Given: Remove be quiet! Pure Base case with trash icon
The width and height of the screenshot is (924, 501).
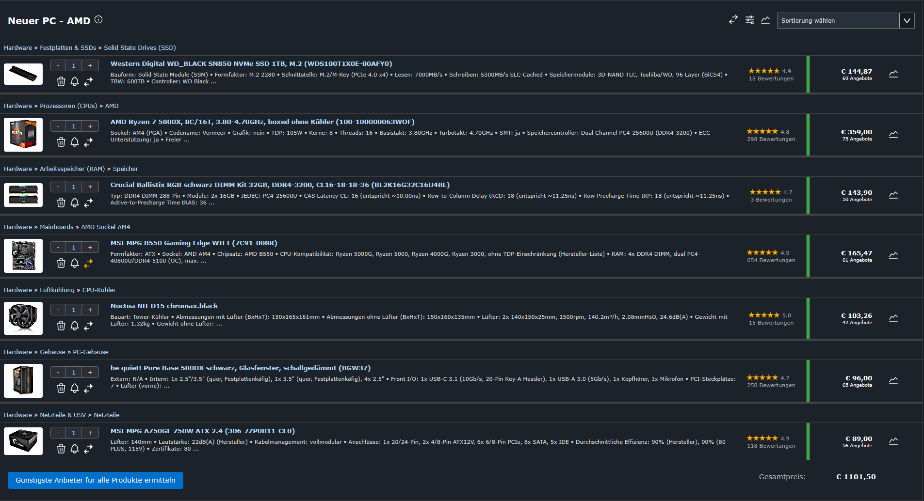Looking at the screenshot, I should [x=61, y=388].
